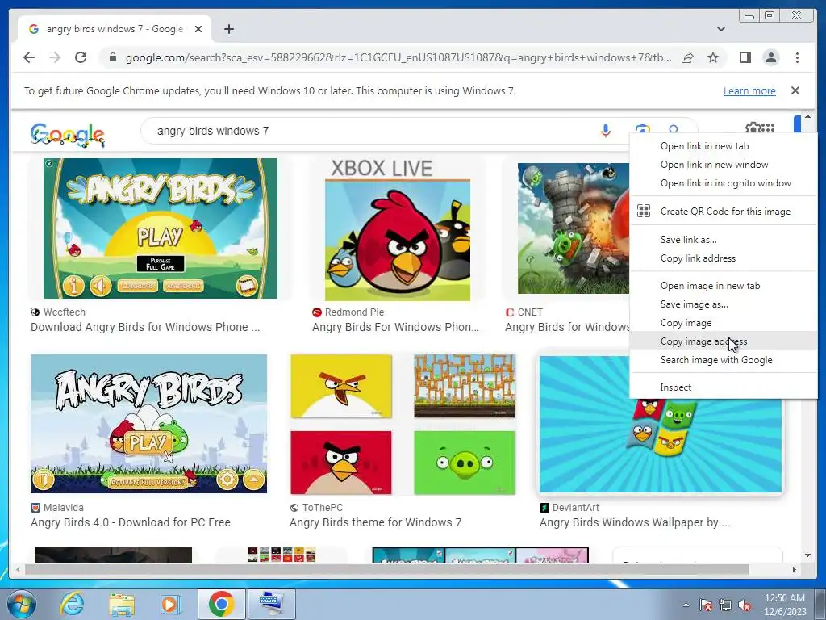This screenshot has height=620, width=826.
Task: Switch to Chrome on the taskbar
Action: (x=221, y=604)
